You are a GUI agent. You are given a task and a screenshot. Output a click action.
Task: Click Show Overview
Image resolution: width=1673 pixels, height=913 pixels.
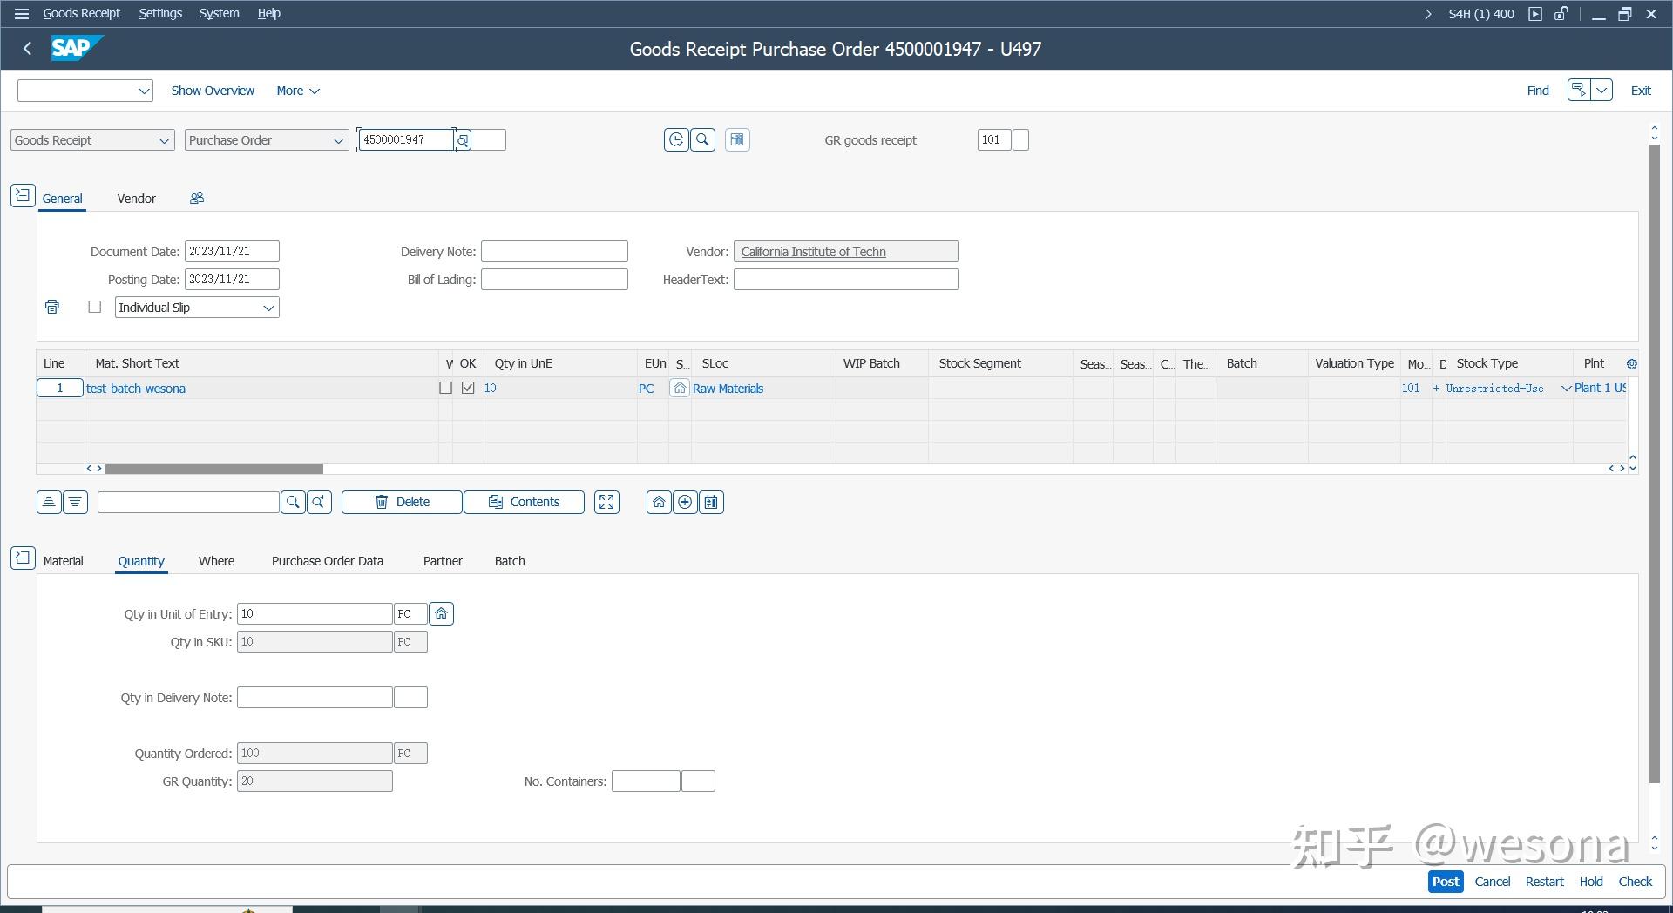tap(213, 91)
